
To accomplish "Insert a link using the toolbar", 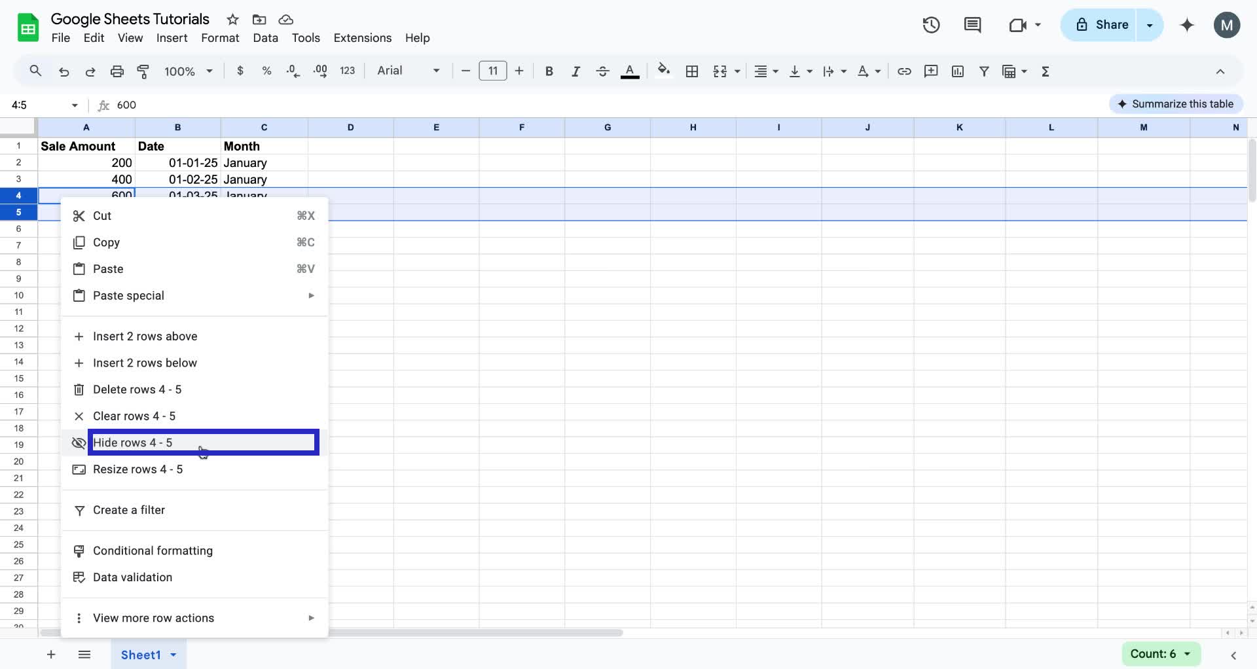I will coord(904,71).
